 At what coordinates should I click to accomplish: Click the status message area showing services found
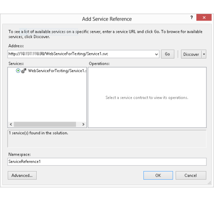[107, 138]
